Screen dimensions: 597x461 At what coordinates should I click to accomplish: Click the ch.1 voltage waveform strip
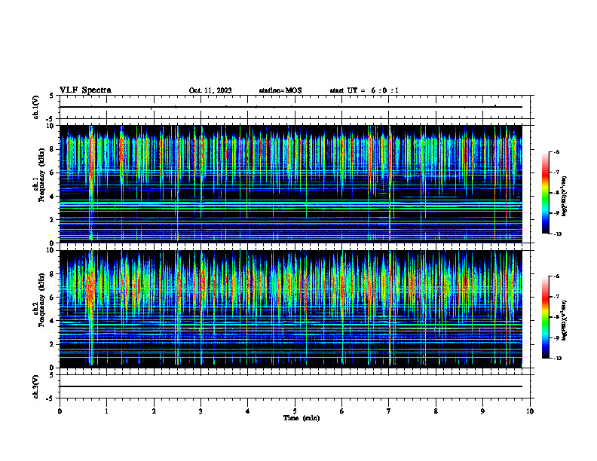point(295,107)
